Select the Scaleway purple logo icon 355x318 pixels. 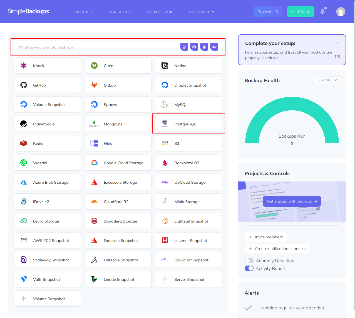click(x=24, y=260)
